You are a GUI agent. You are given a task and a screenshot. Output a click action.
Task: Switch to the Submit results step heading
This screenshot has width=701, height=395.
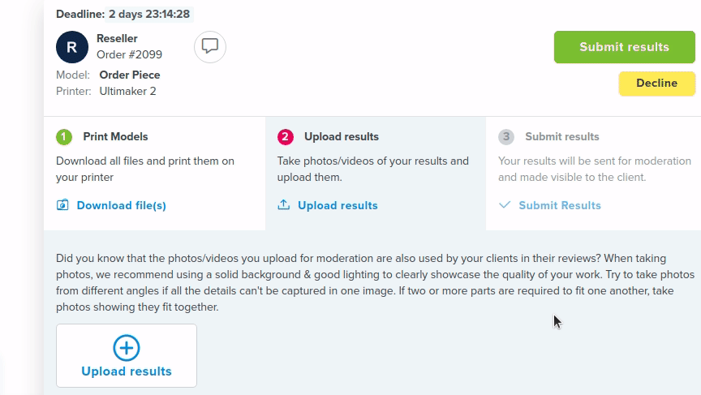click(x=562, y=137)
